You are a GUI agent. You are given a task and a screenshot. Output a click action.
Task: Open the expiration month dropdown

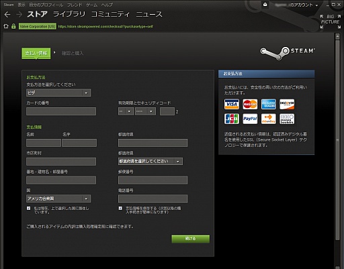126,111
